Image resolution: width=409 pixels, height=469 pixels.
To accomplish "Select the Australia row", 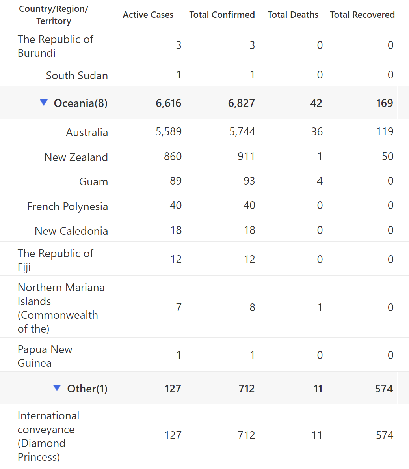I will point(204,131).
